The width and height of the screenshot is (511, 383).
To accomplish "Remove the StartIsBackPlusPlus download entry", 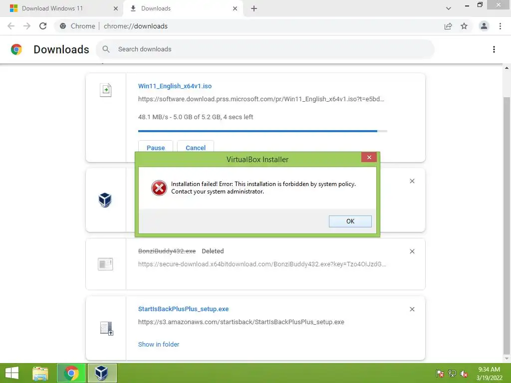I will click(412, 309).
